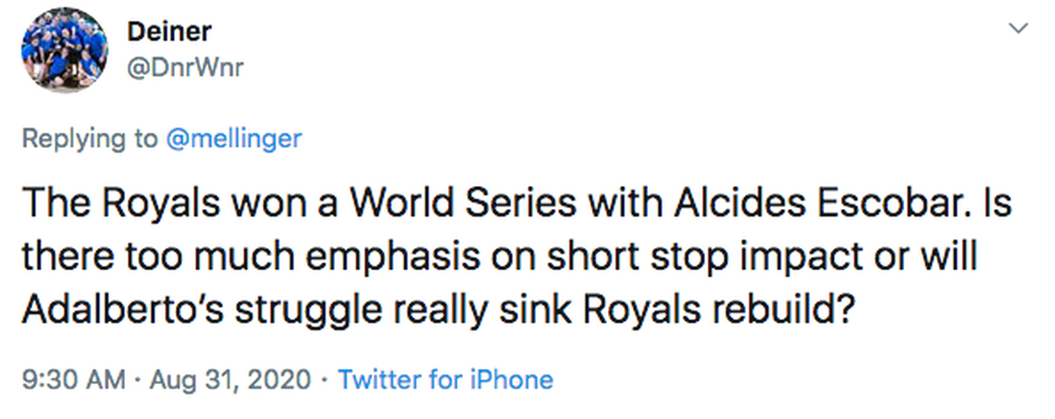Click the @DnrWnr handle

click(184, 68)
